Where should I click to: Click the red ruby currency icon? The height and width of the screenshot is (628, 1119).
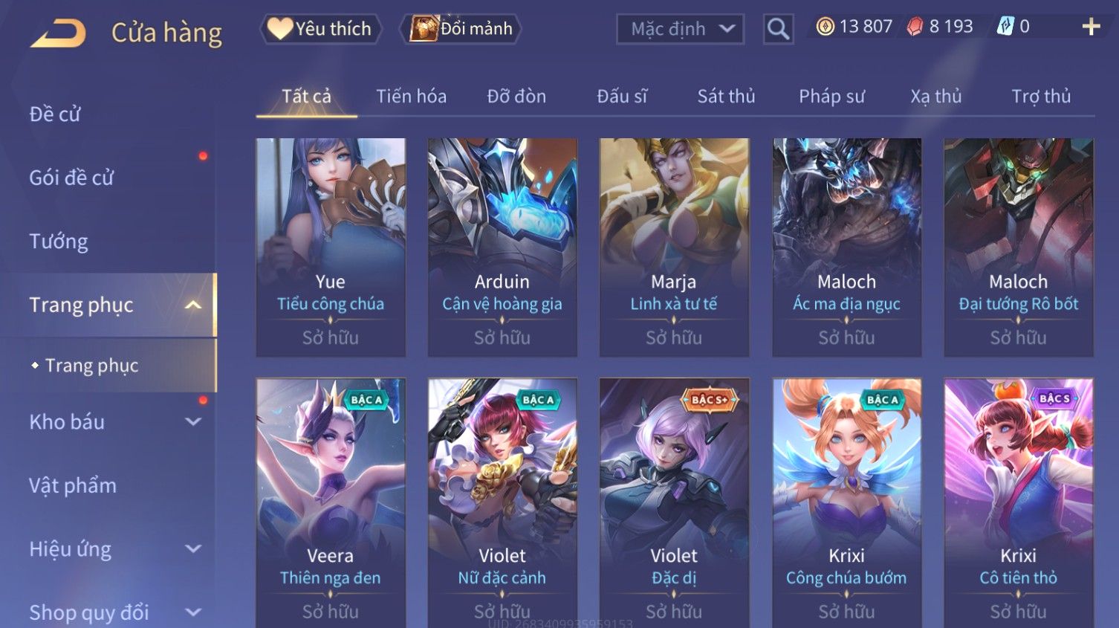coord(915,27)
